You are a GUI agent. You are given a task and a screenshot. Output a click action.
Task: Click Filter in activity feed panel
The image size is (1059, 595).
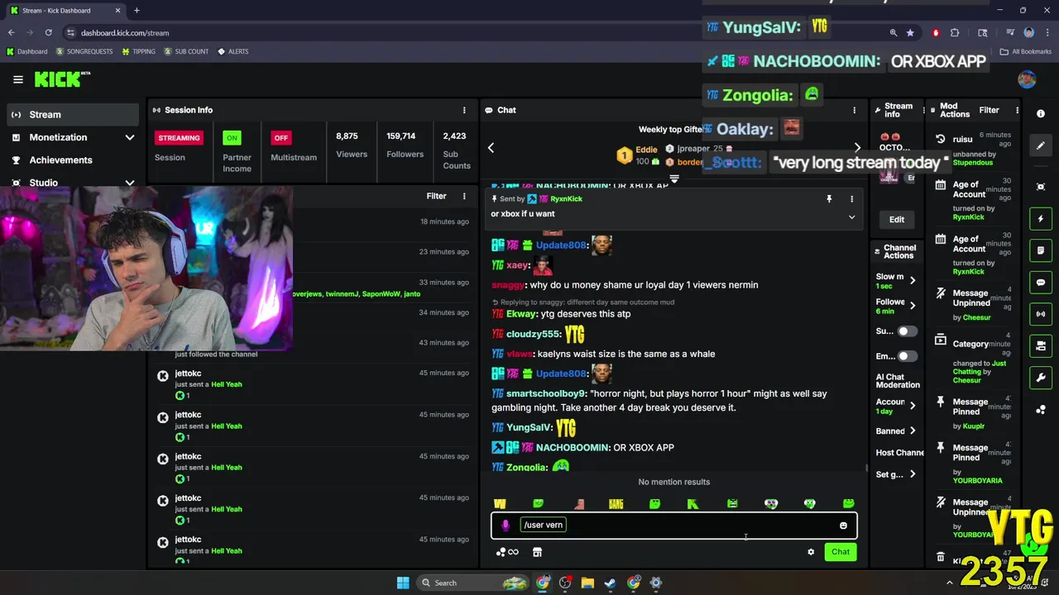pos(436,197)
